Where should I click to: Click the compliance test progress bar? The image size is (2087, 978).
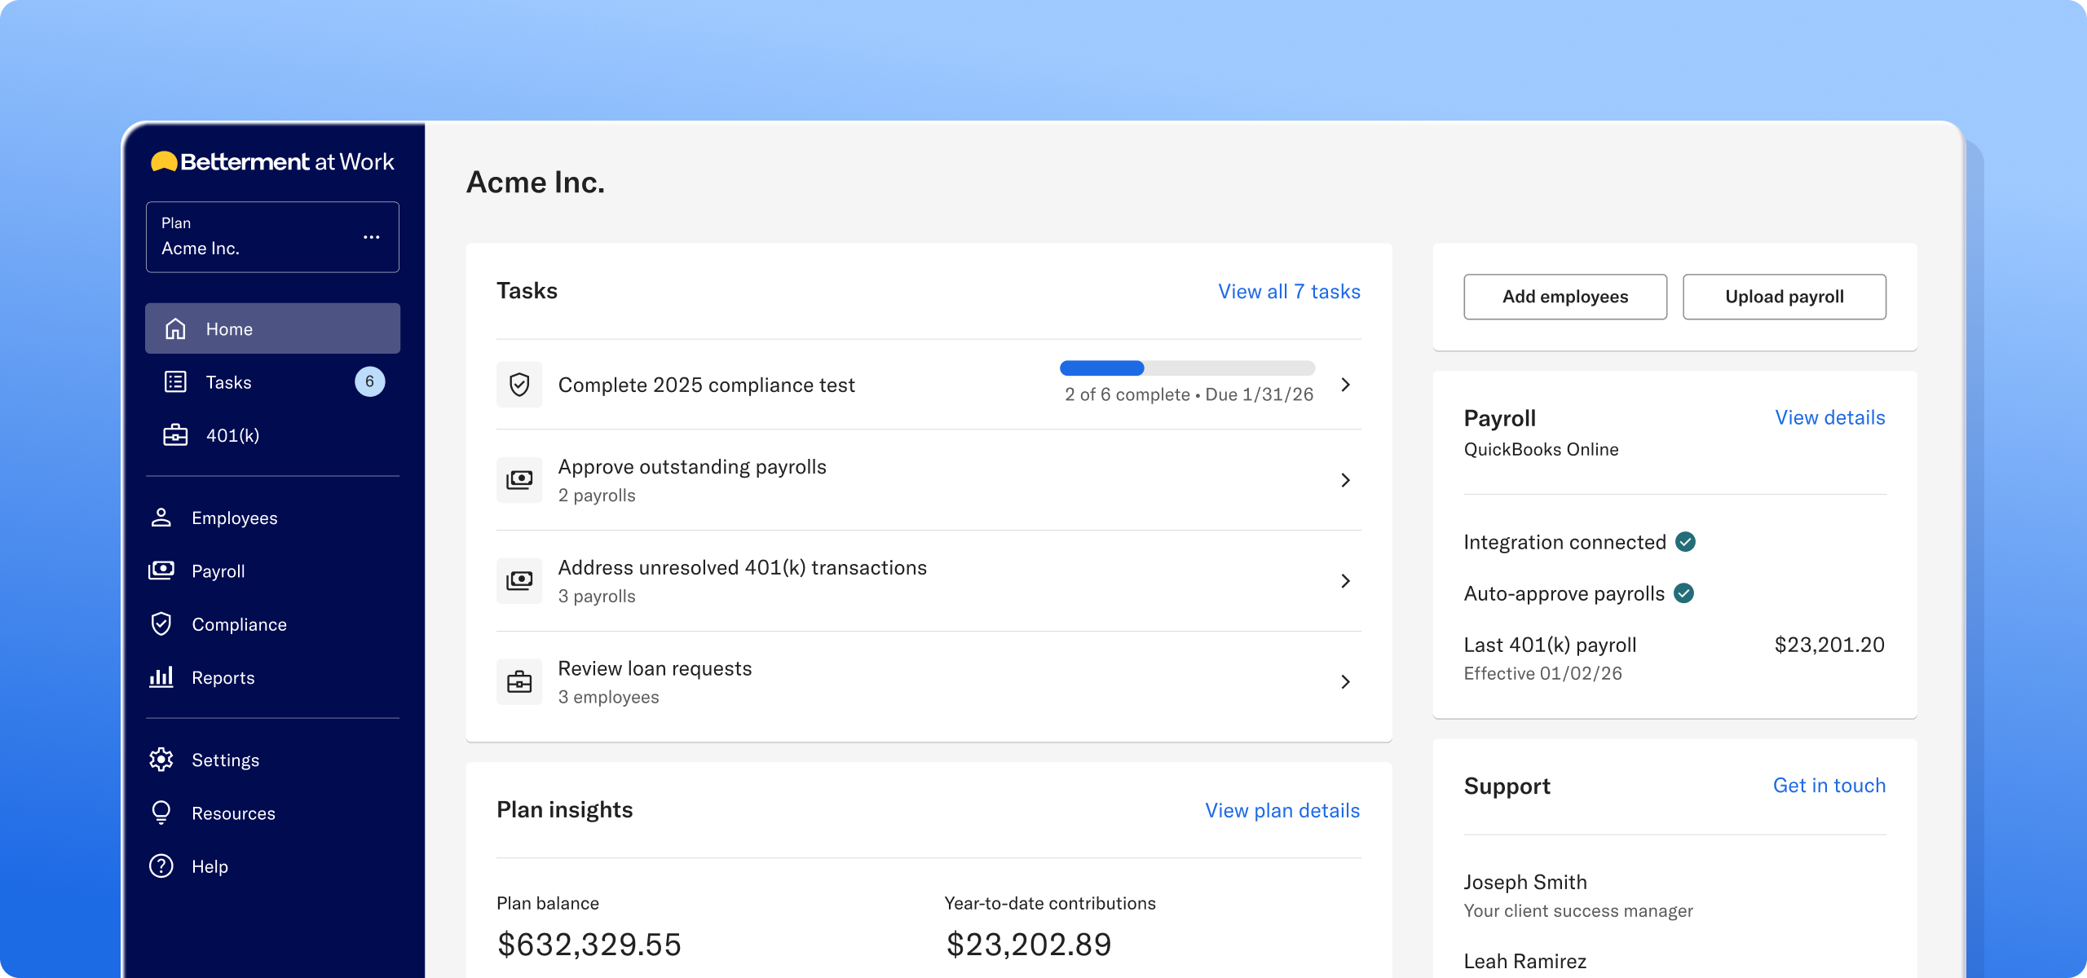coord(1187,368)
